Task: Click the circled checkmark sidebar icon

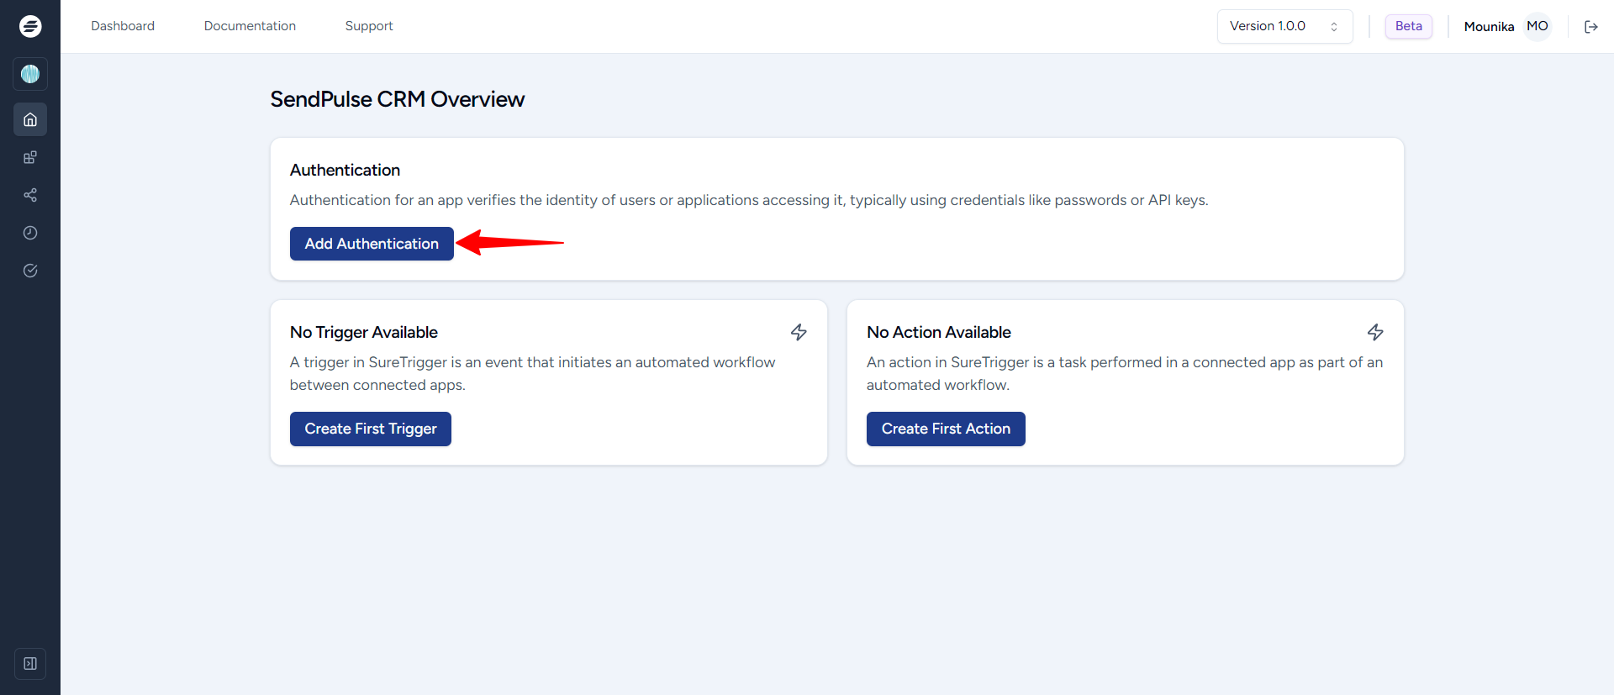Action: click(x=30, y=271)
